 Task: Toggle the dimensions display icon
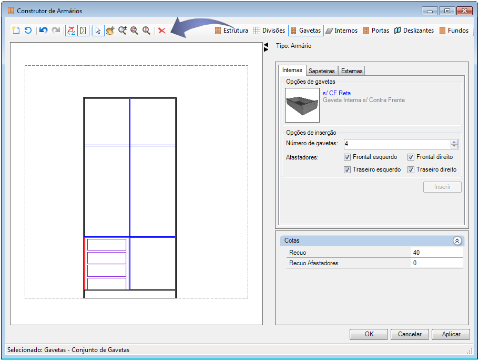pyautogui.click(x=71, y=31)
